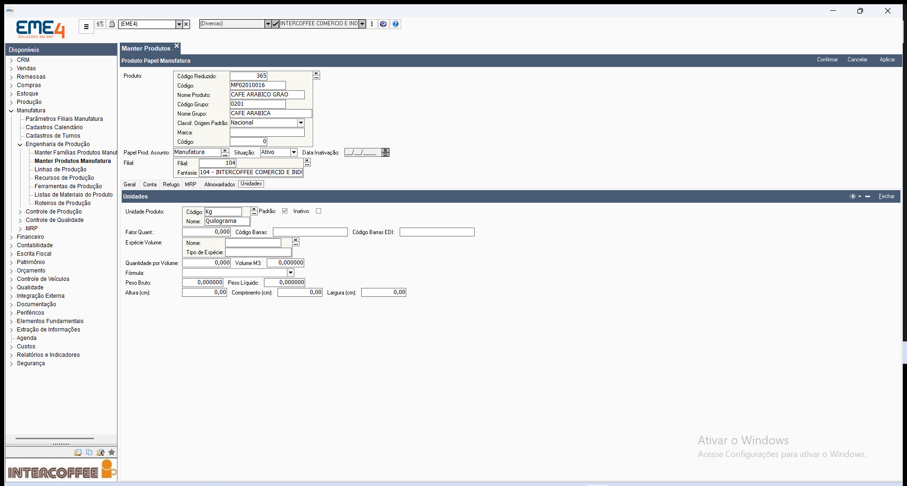907x486 pixels.
Task: Focus the Peso Bruto field
Action: 203,283
